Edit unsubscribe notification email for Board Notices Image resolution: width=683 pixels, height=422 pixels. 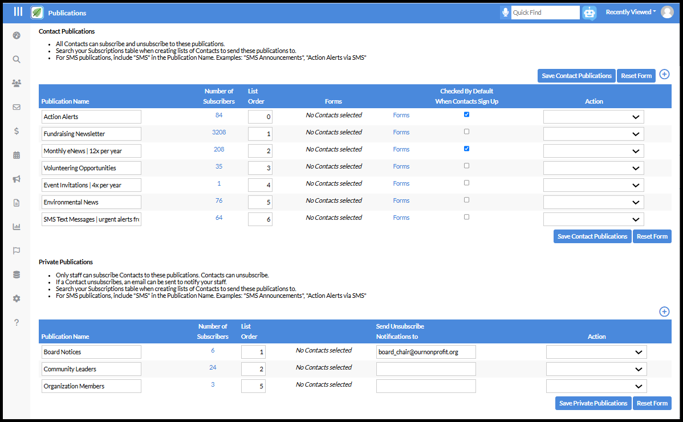pyautogui.click(x=426, y=352)
